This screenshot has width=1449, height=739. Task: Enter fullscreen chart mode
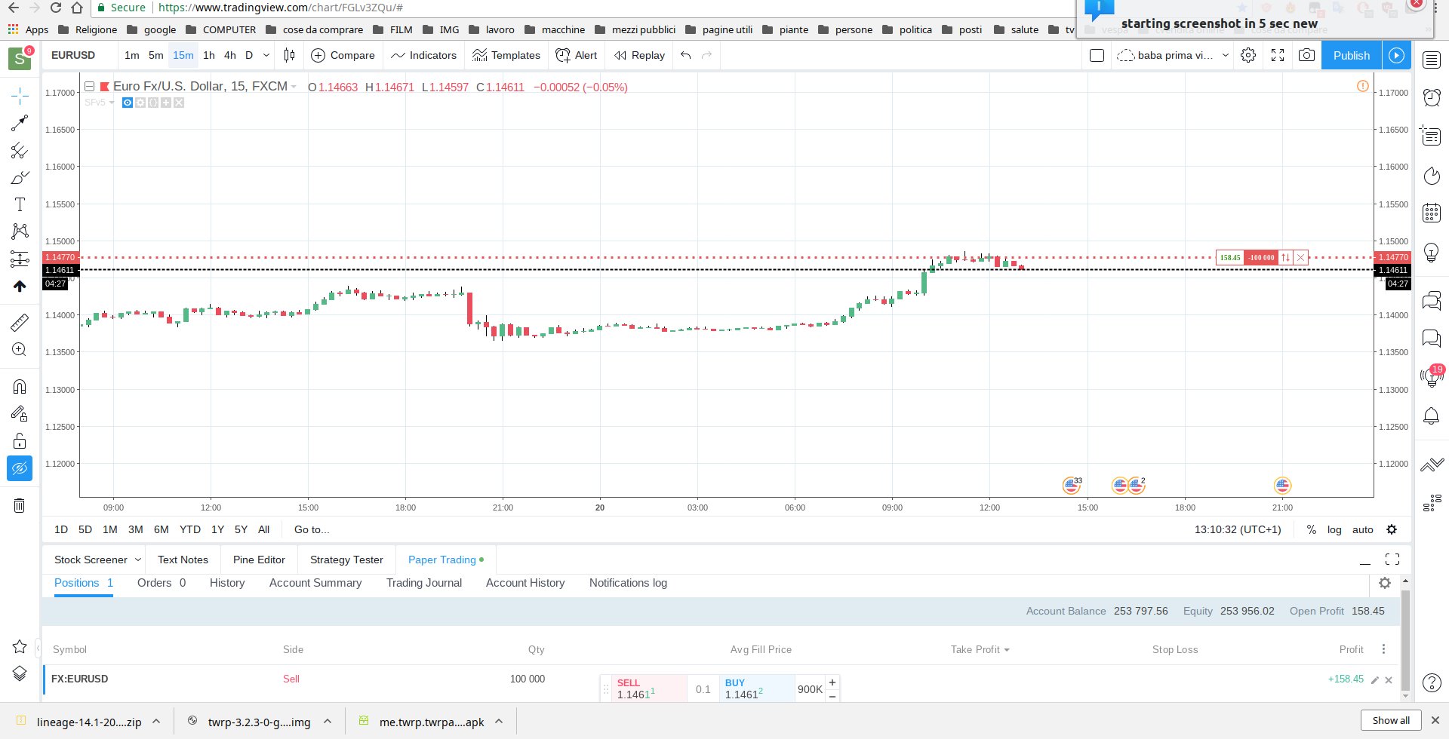[1278, 55]
